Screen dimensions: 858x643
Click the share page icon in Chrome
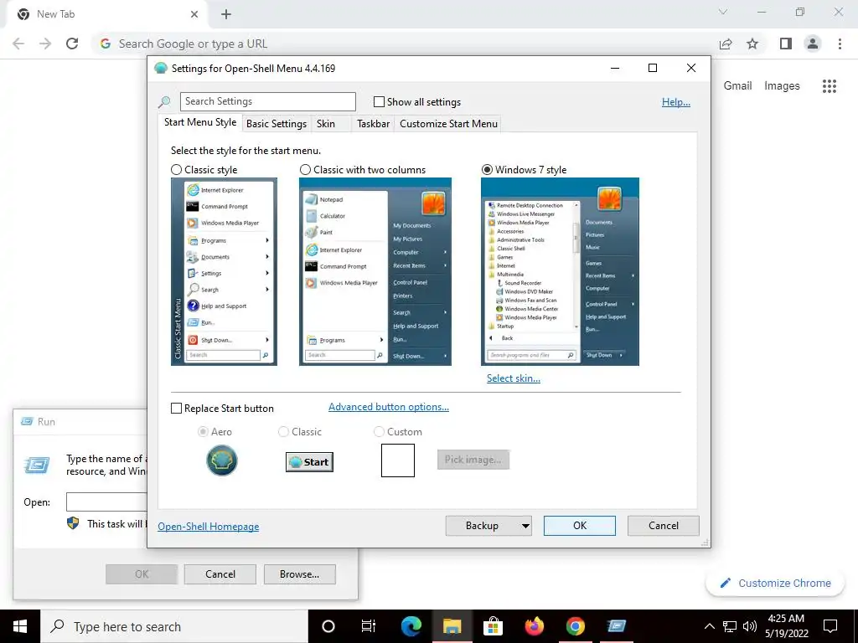[726, 44]
